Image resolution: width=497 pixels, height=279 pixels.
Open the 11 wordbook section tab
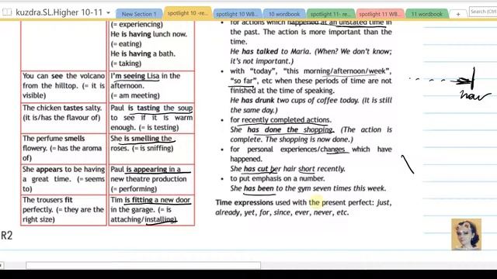click(426, 14)
